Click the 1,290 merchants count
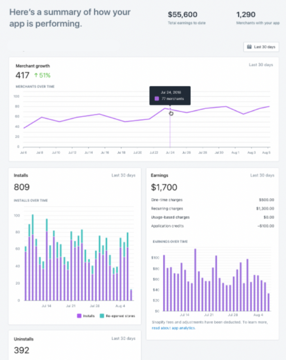Screen dimensions: 286x360 (x=245, y=14)
